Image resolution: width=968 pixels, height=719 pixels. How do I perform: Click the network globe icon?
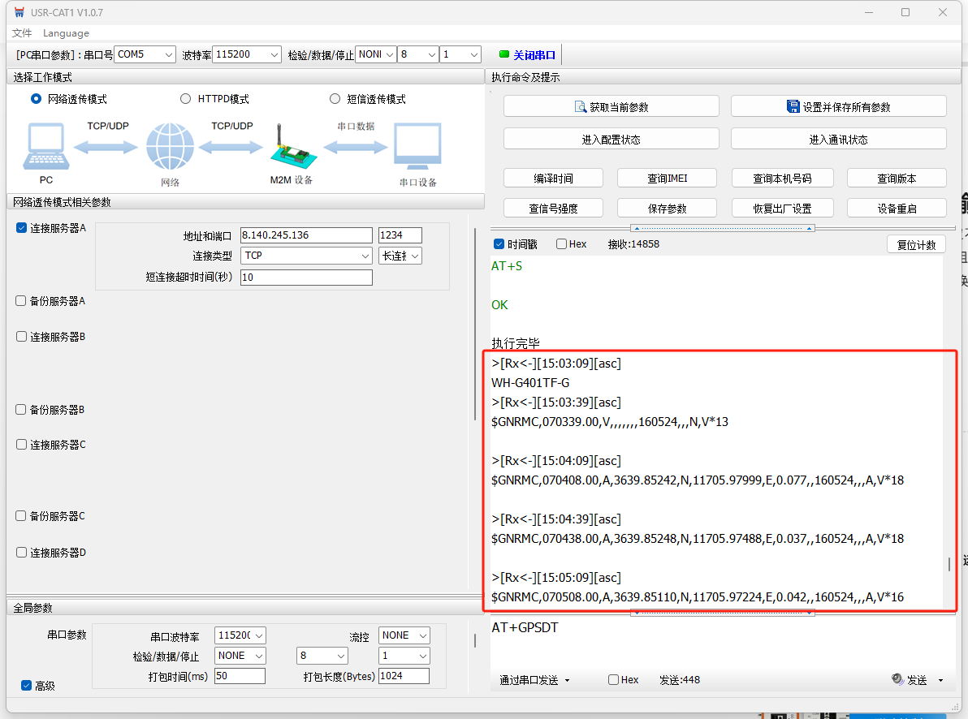170,147
